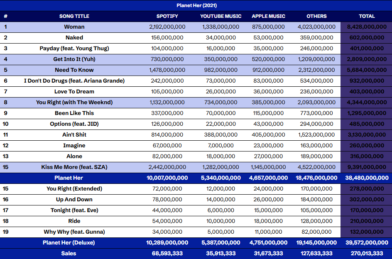Click the song title 'Woman'

[x=74, y=27]
